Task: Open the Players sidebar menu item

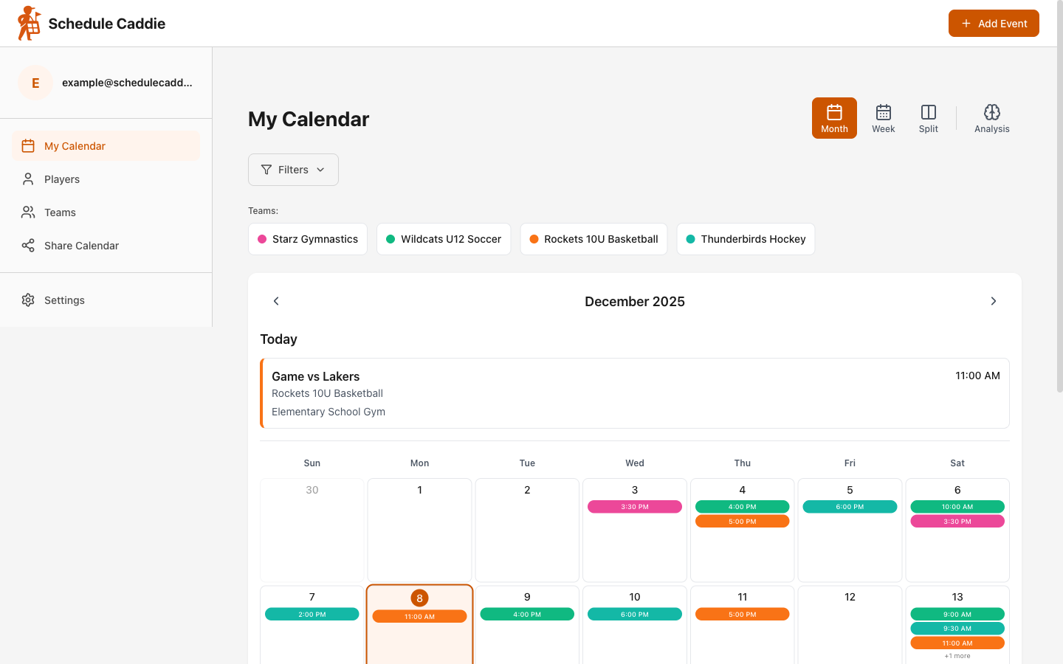Action: click(x=62, y=179)
